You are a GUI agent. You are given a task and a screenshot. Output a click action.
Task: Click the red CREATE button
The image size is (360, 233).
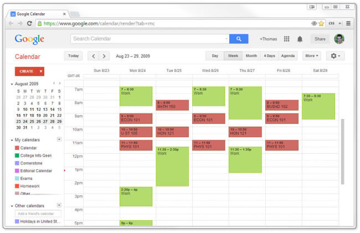(x=26, y=71)
